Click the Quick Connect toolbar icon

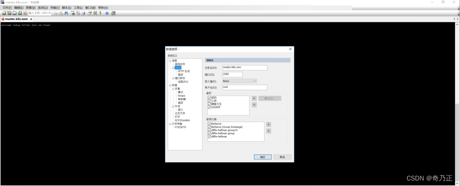[9, 13]
